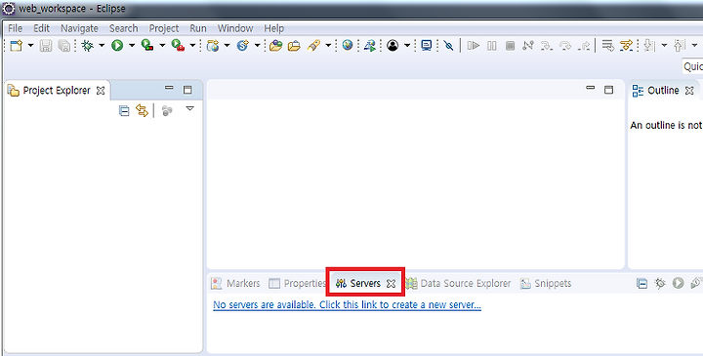This screenshot has width=703, height=356.
Task: Toggle the Use Step Filters icon
Action: (x=626, y=45)
